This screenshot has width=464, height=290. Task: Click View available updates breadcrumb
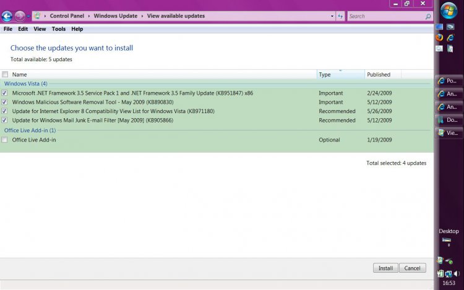pyautogui.click(x=176, y=16)
